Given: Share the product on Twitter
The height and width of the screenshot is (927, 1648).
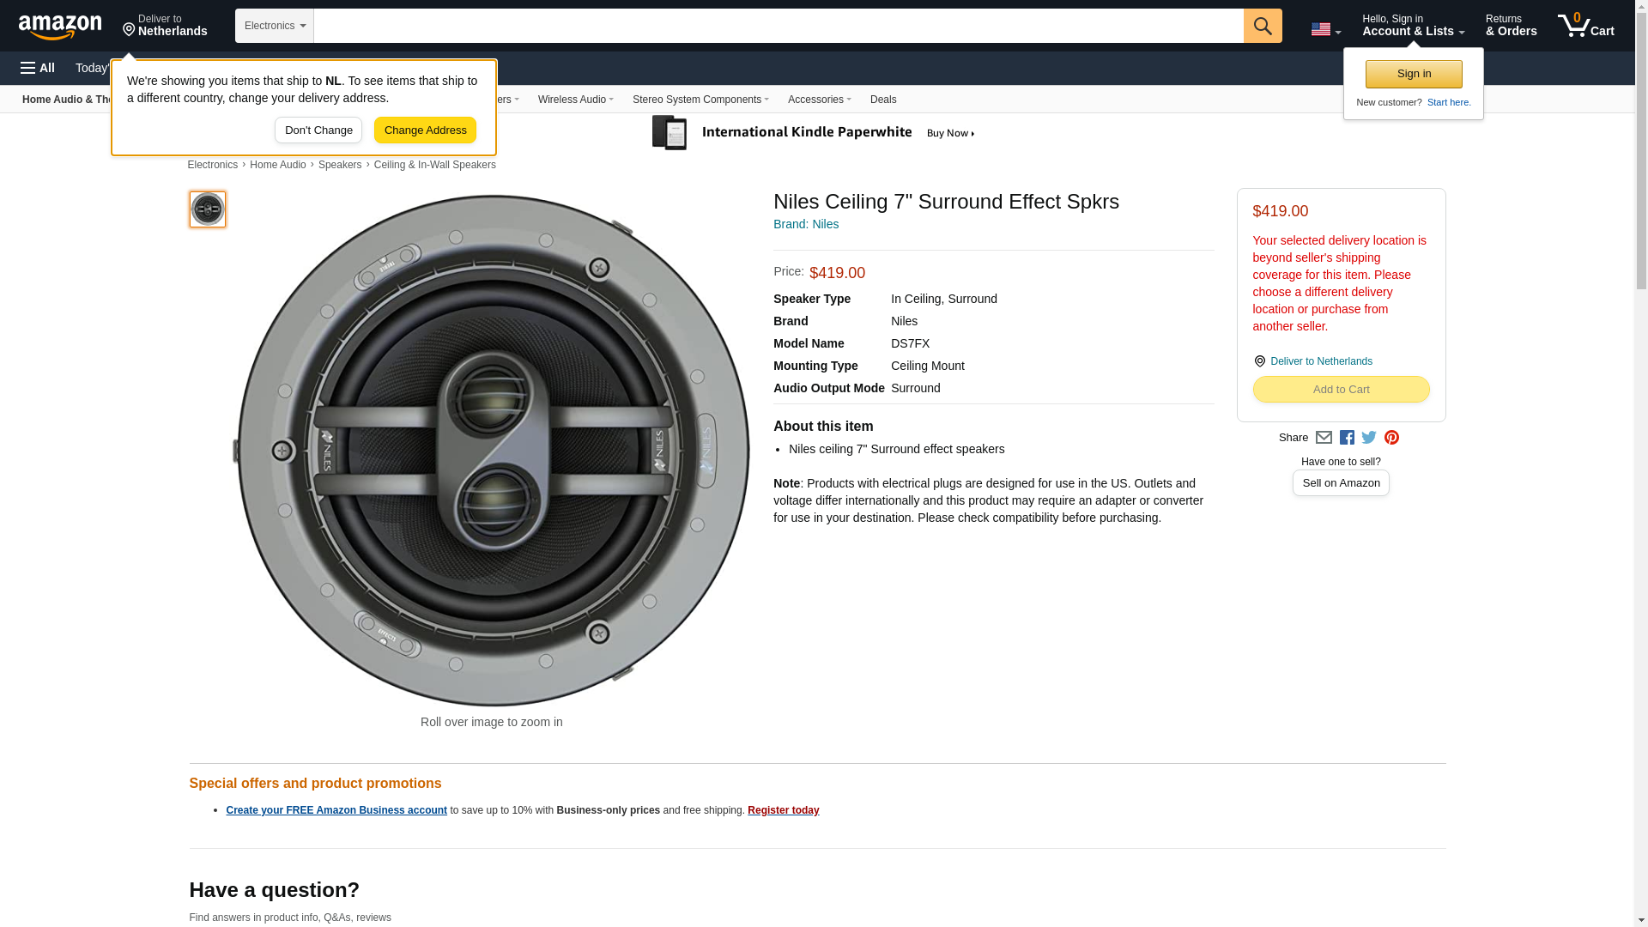Looking at the screenshot, I should pyautogui.click(x=1369, y=438).
